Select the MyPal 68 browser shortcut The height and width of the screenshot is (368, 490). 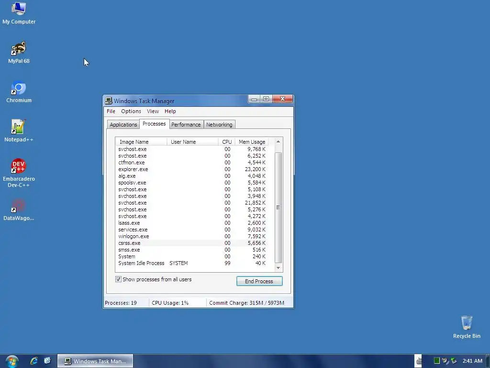click(x=19, y=53)
